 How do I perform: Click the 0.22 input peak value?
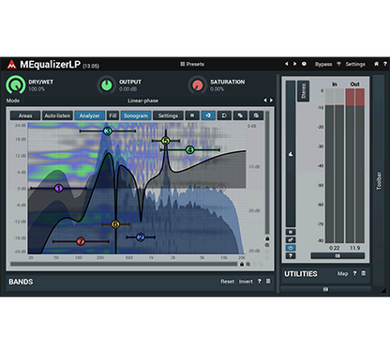coord(335,248)
